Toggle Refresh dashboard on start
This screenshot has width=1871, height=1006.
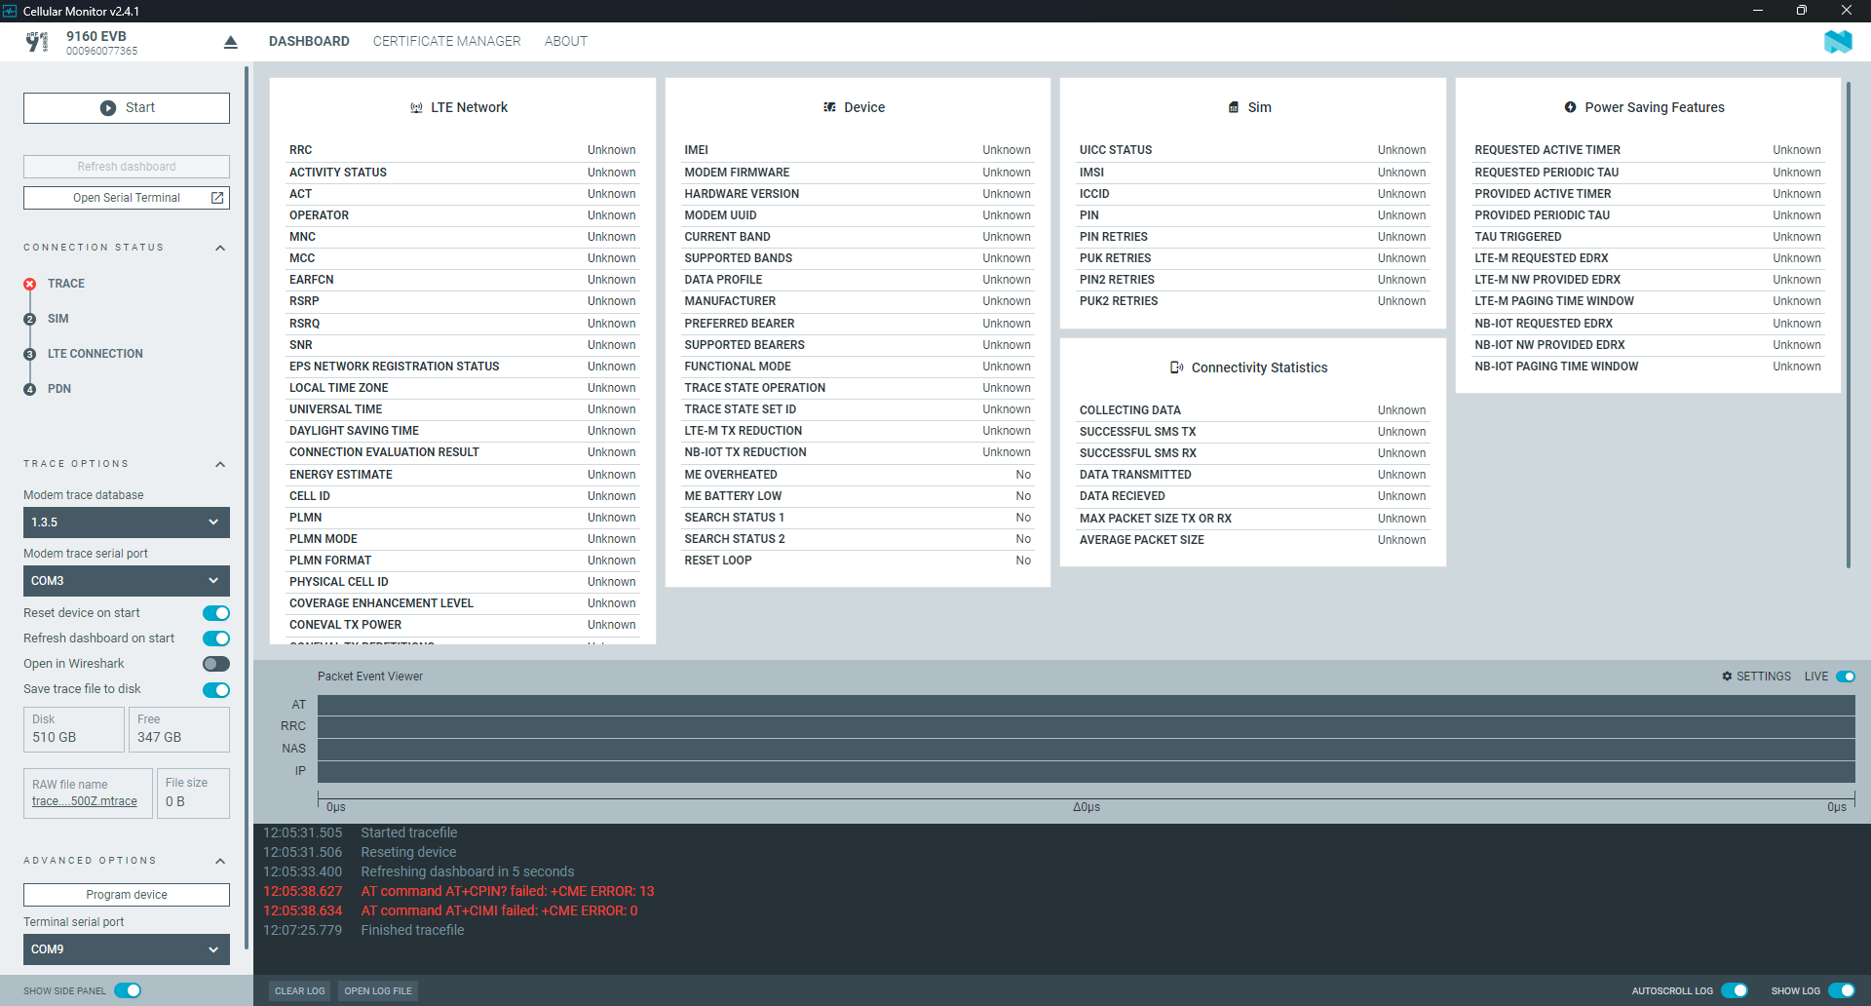(216, 638)
